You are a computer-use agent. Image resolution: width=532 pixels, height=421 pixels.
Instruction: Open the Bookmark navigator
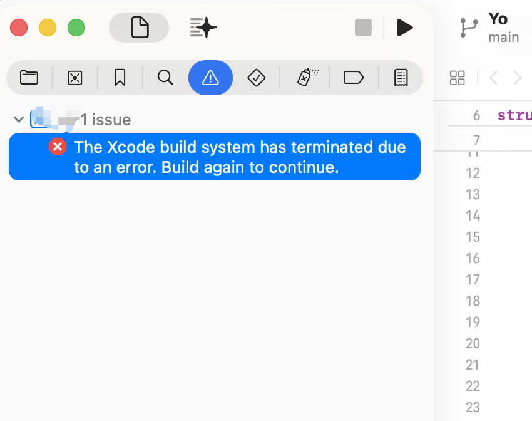pos(120,78)
